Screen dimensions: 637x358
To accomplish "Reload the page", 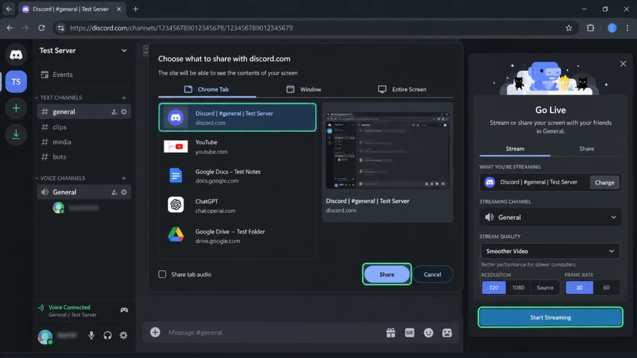I will click(x=42, y=28).
